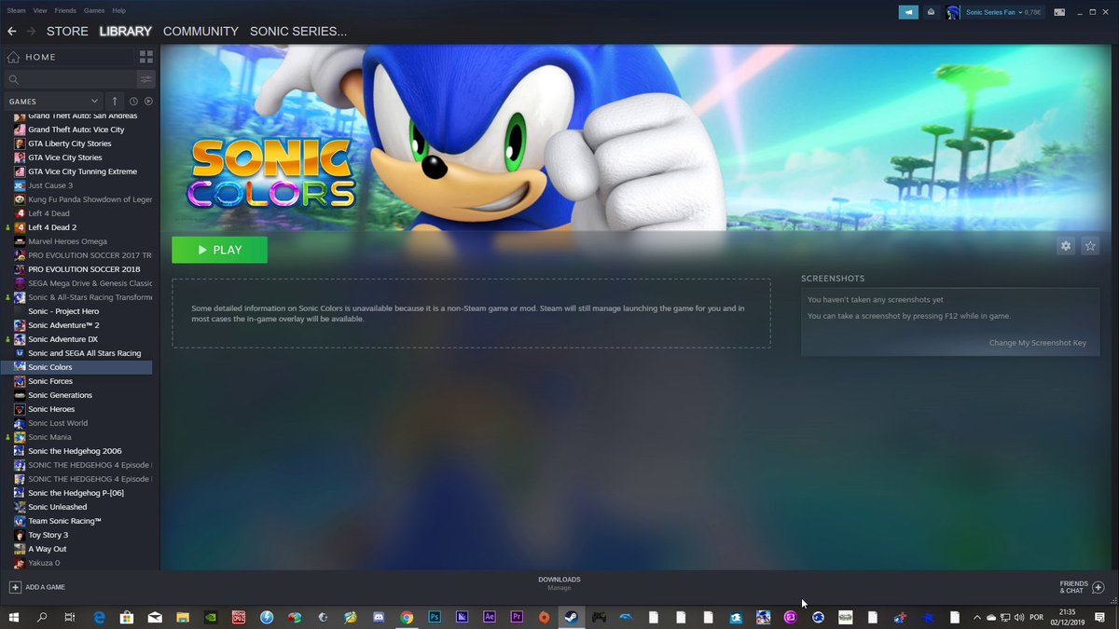
Task: Select Left 4 Dead 2
Action: (52, 227)
